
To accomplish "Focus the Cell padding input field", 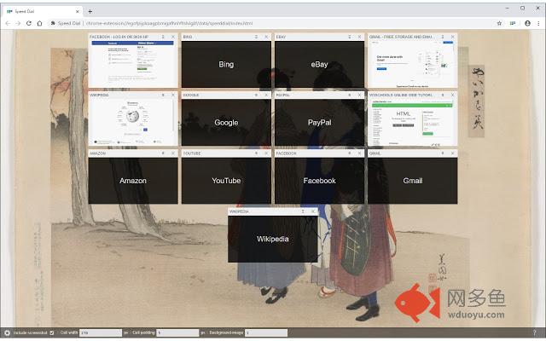I will [x=177, y=333].
